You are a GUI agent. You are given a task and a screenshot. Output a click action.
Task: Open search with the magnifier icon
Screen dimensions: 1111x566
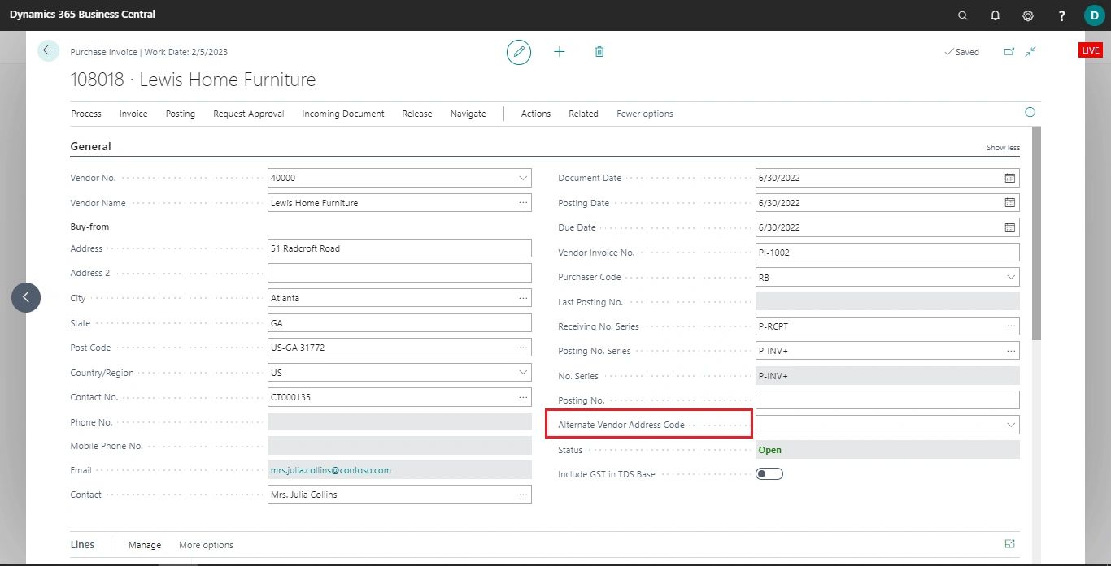point(962,15)
